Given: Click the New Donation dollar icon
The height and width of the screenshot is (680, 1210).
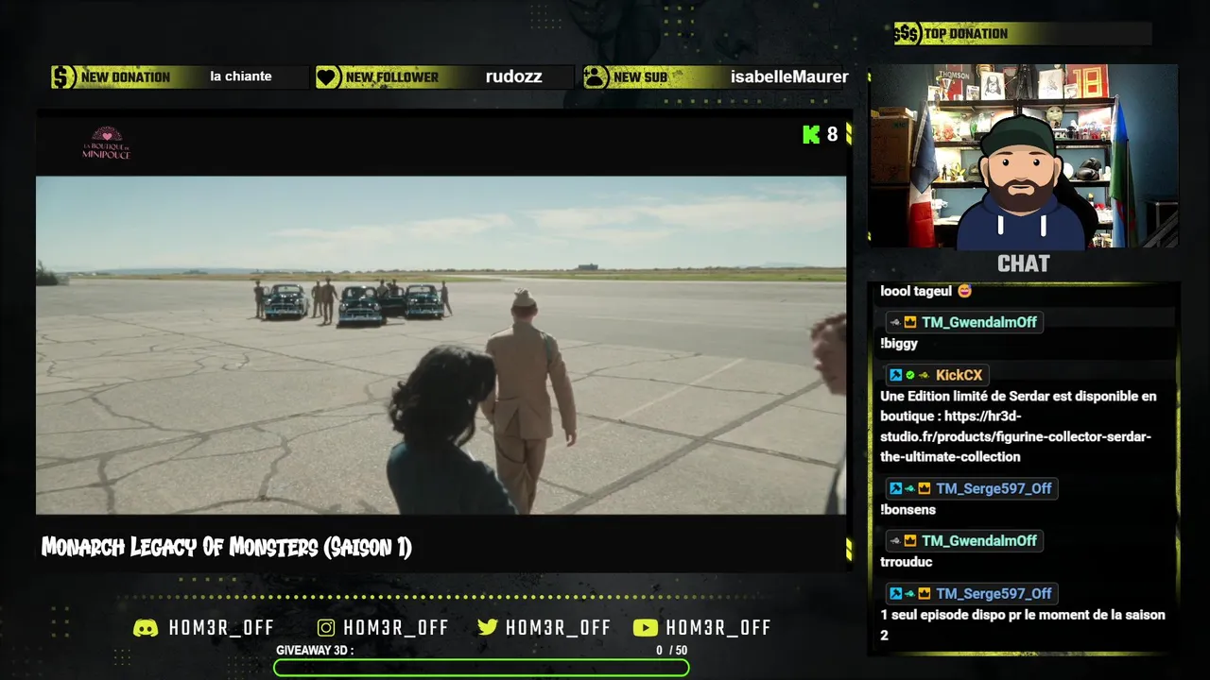Looking at the screenshot, I should [63, 77].
